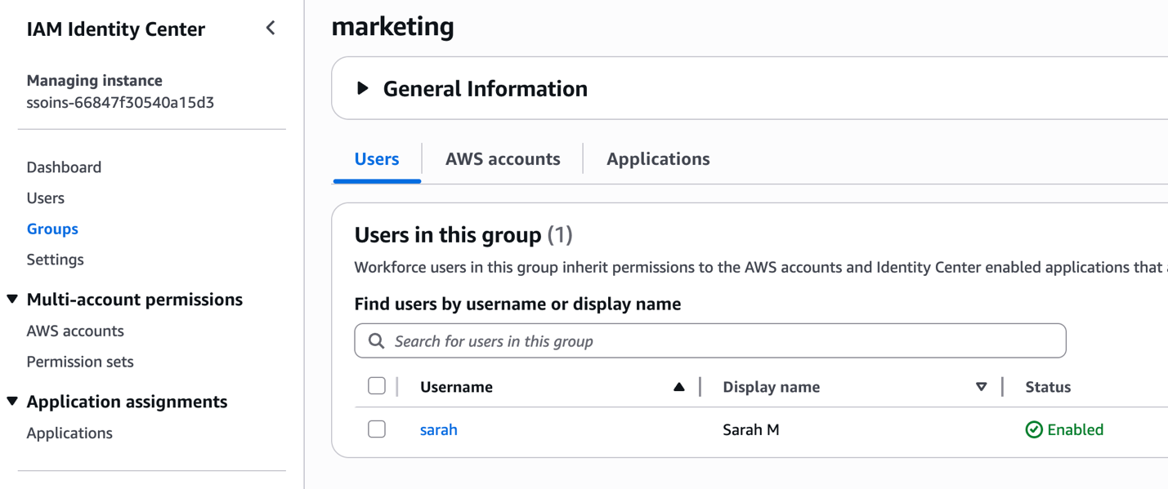
Task: Click the group user search field
Action: point(709,340)
